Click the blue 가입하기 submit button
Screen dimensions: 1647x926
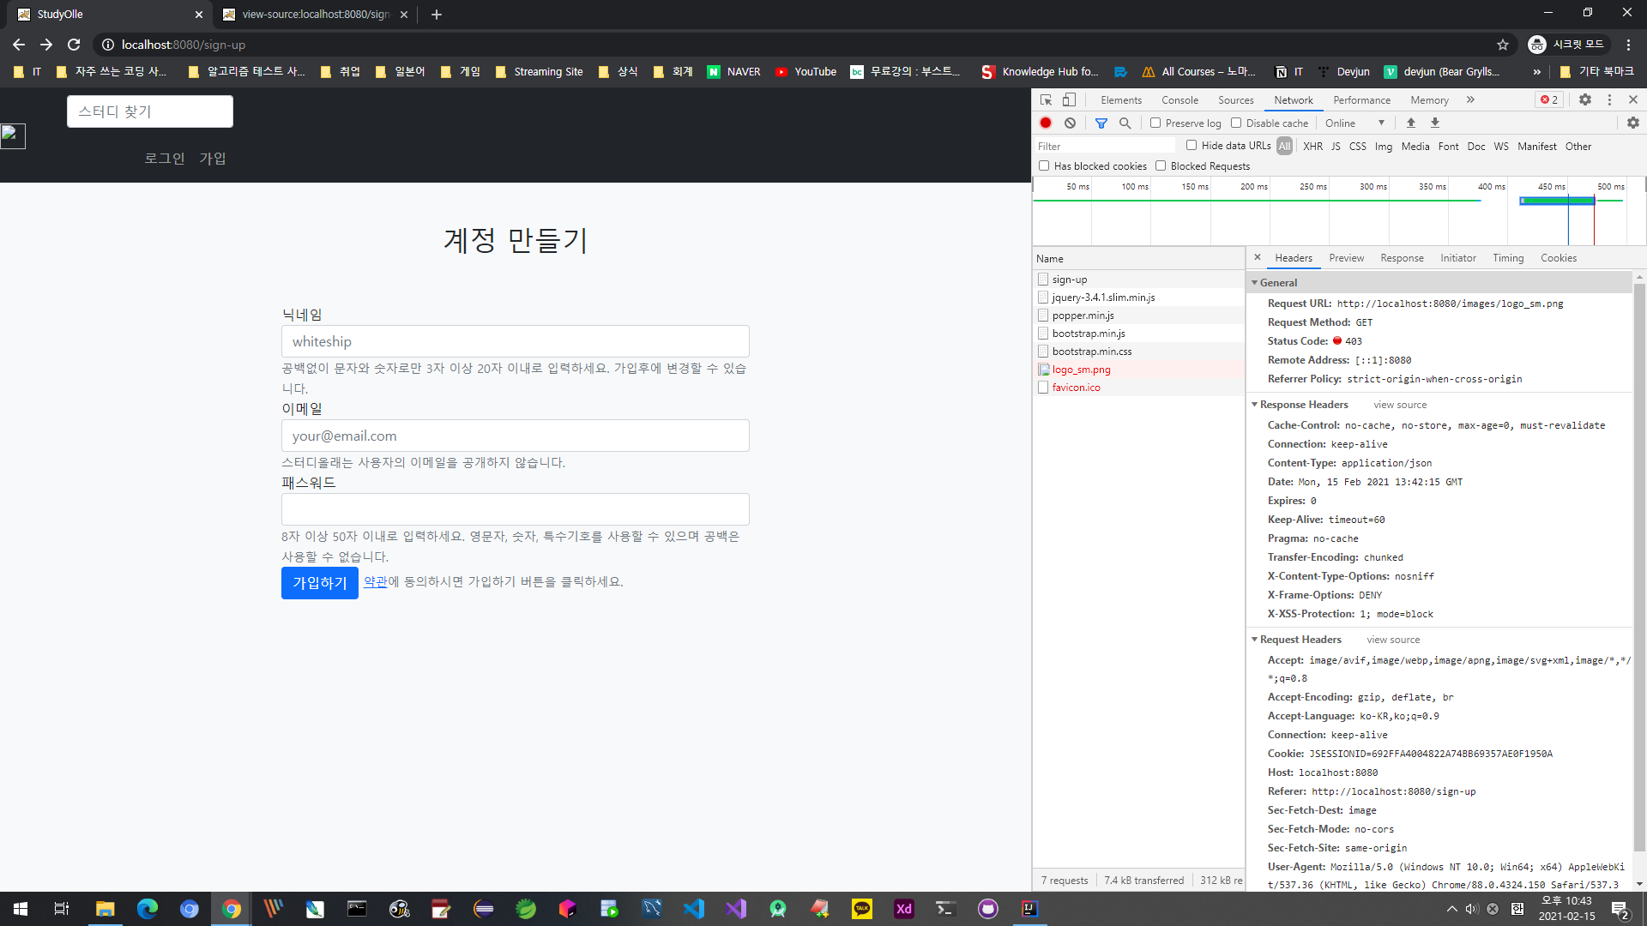point(319,583)
